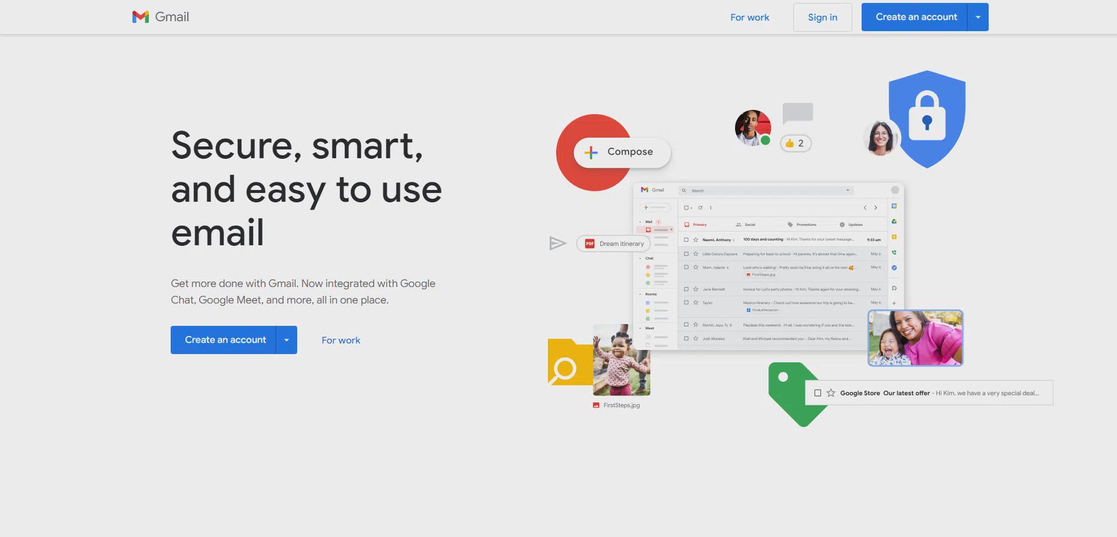Click the Compose button illustration
The width and height of the screenshot is (1117, 537).
coord(621,152)
